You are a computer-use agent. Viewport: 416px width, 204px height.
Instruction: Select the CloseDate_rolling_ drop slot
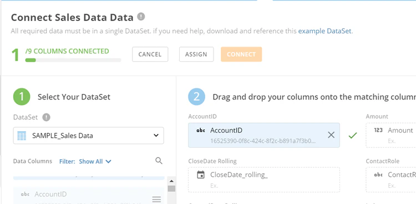point(264,180)
